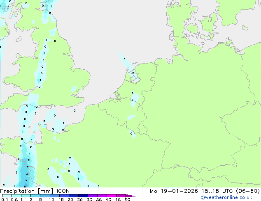Select the '25' legend scale label

pyautogui.click(x=80, y=199)
